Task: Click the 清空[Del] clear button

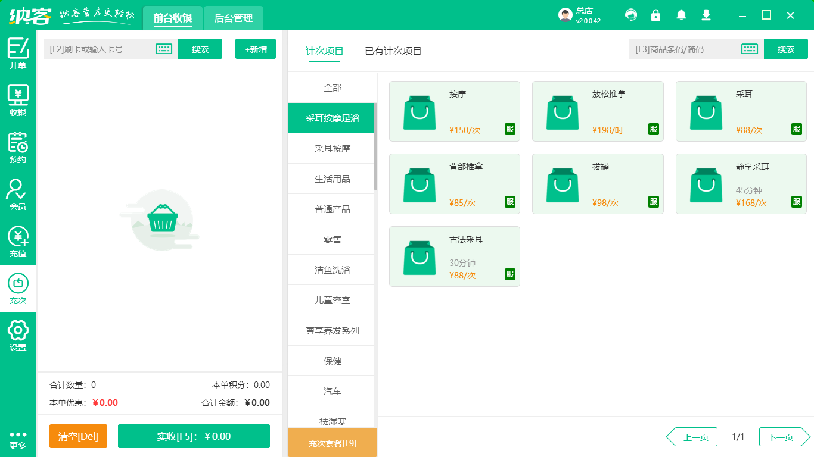Action: [78, 436]
